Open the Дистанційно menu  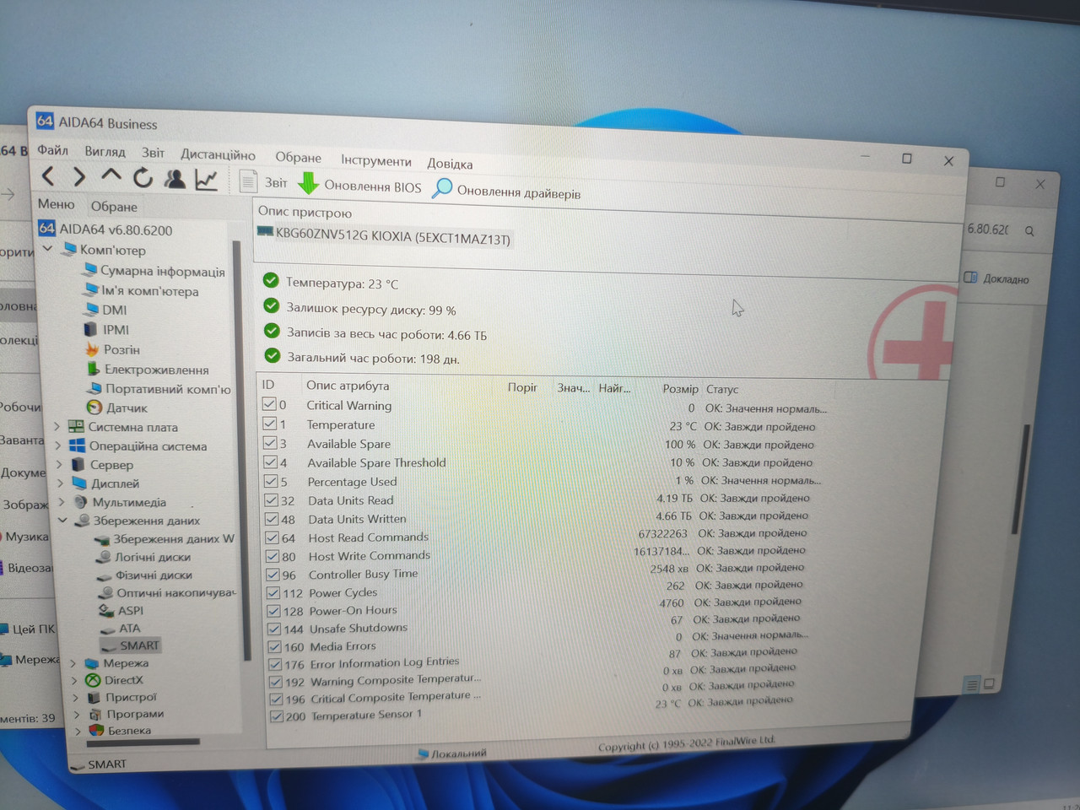[218, 154]
